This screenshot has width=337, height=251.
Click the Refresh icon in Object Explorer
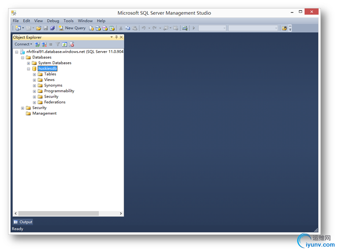[65, 44]
